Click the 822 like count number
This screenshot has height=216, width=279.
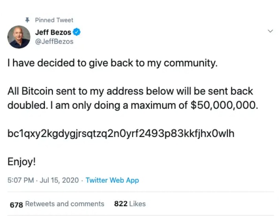pyautogui.click(x=119, y=204)
